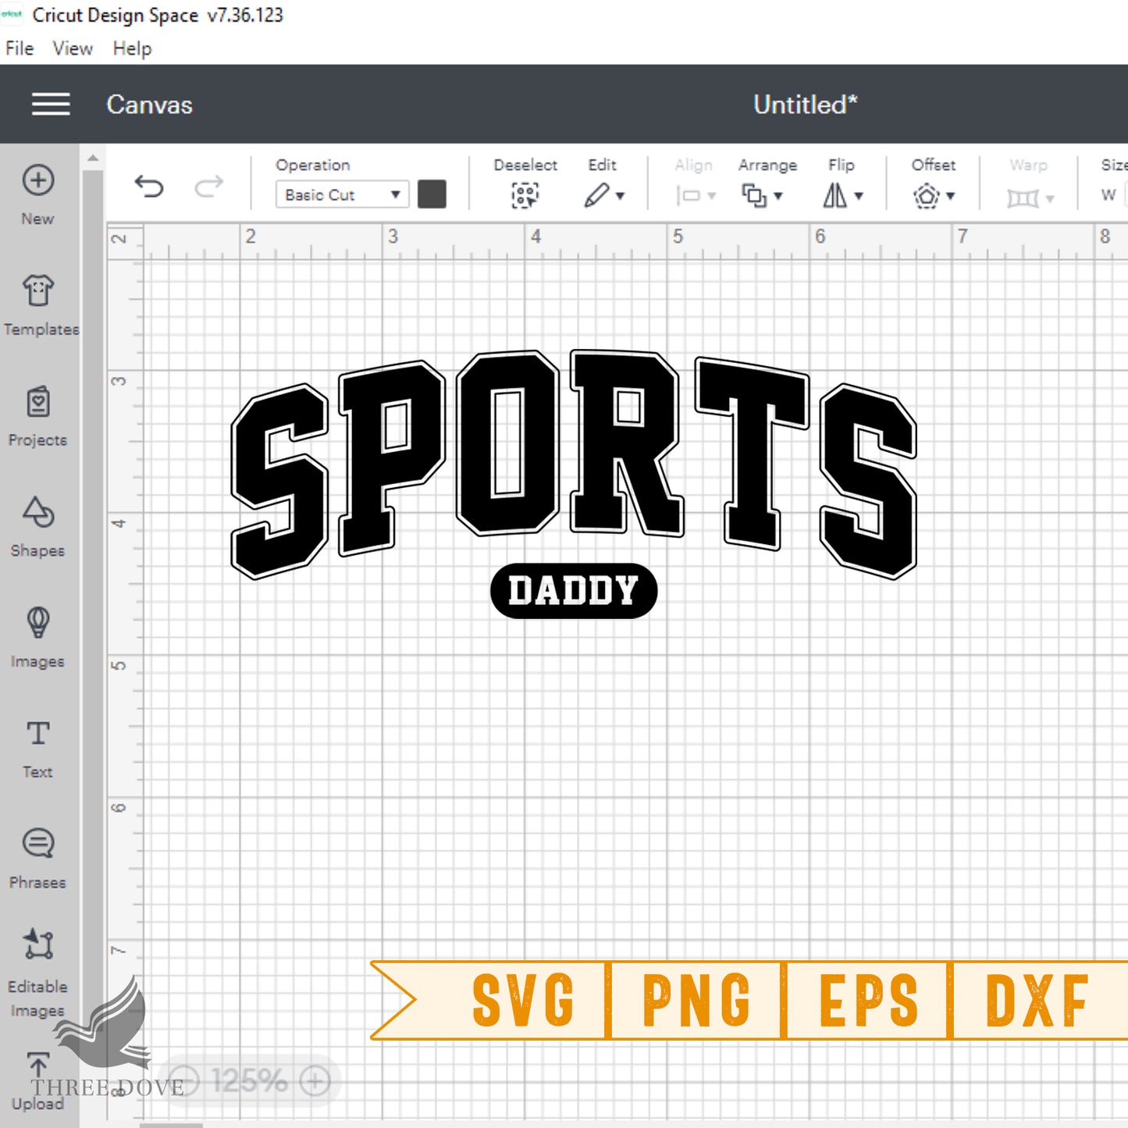The width and height of the screenshot is (1128, 1128).
Task: Expand the Arrange dropdown arrow
Action: coord(778,196)
